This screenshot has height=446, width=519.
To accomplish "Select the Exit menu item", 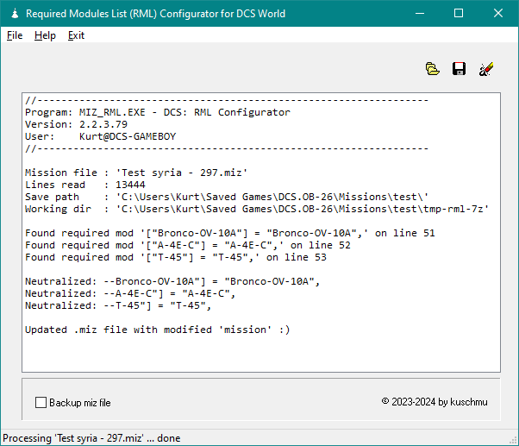I will [x=76, y=35].
